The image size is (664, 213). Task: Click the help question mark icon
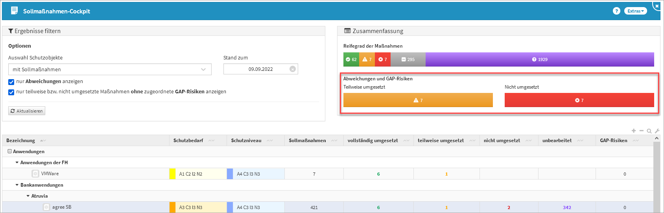[616, 11]
